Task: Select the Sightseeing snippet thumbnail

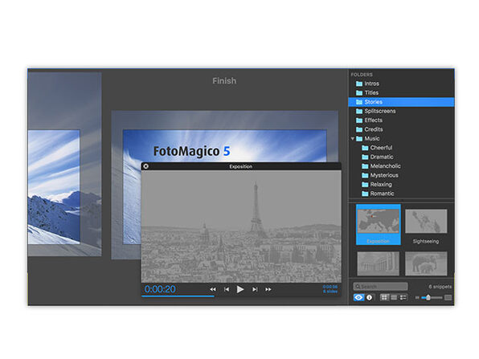Action: 426,222
